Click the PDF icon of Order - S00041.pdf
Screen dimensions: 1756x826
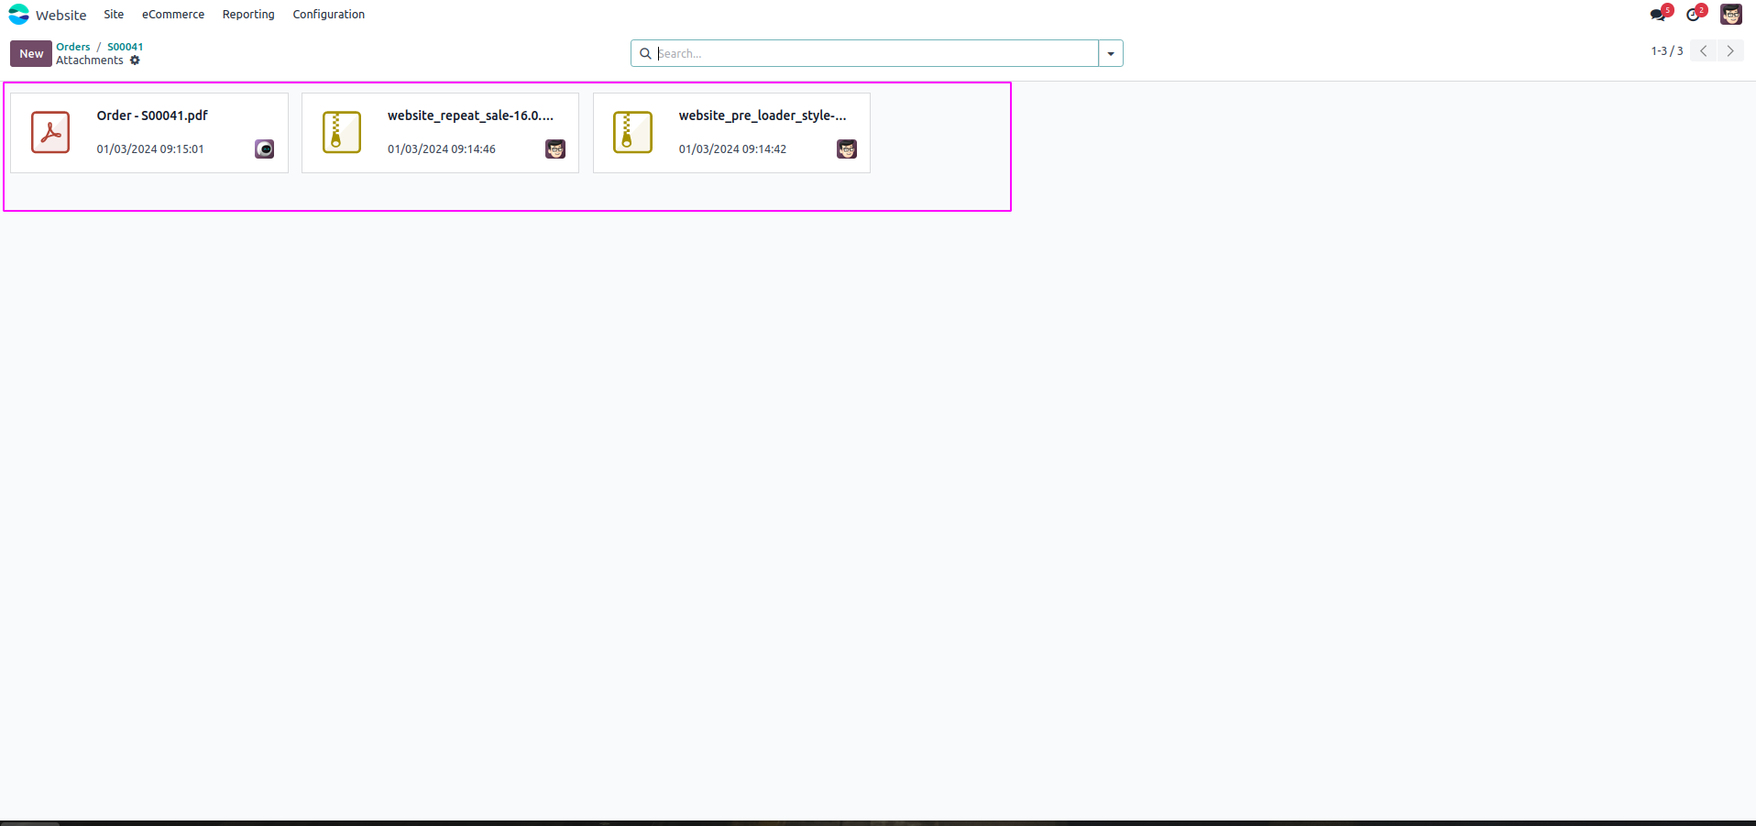click(x=50, y=132)
